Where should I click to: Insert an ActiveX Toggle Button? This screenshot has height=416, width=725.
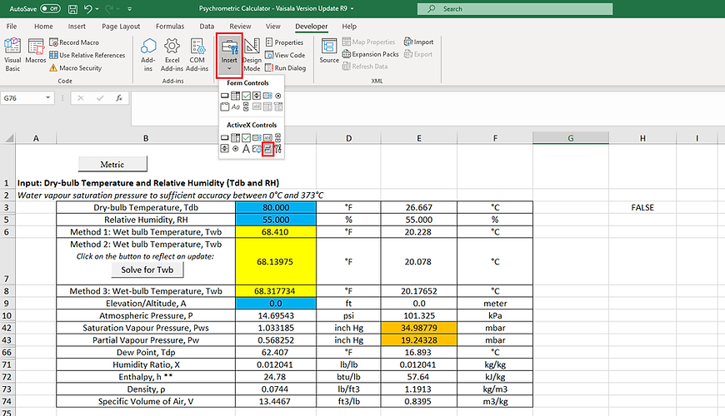(267, 149)
